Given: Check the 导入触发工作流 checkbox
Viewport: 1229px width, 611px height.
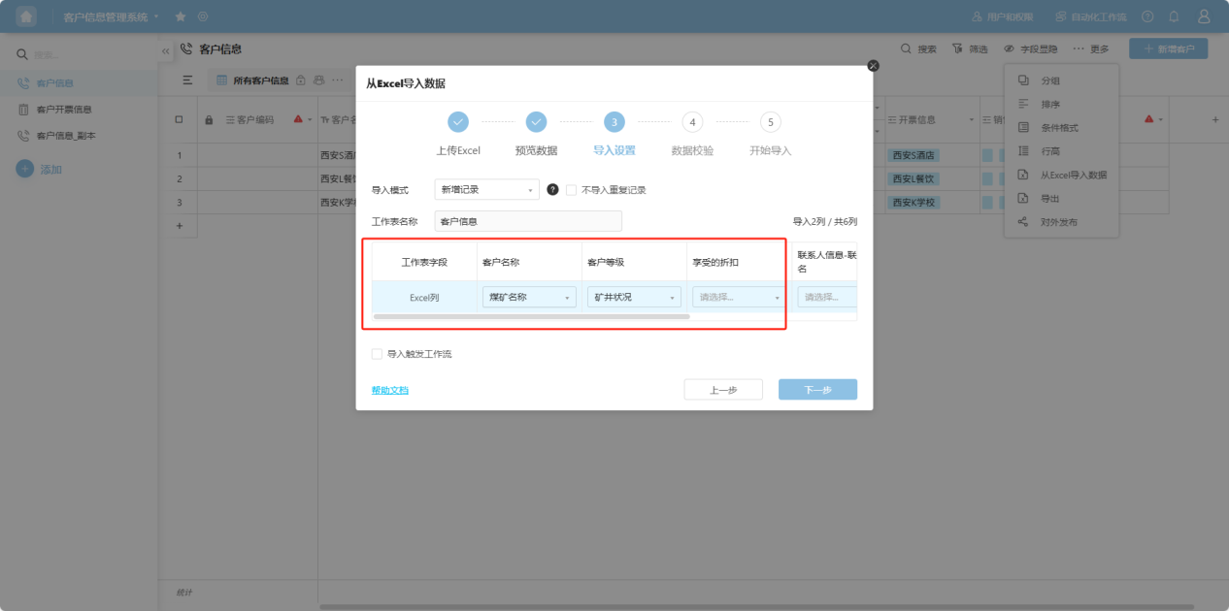Looking at the screenshot, I should tap(377, 354).
